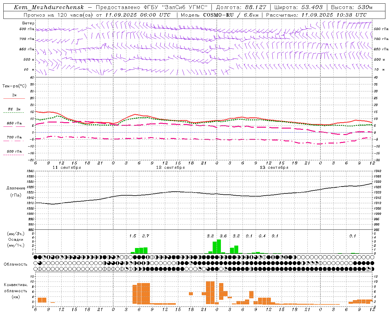Click the Облачность panel label
Viewport: 390px width, 312px height.
coord(16,264)
